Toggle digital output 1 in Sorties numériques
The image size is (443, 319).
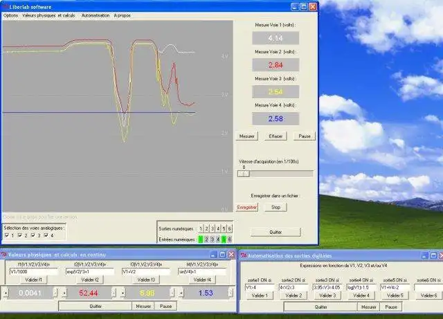pyautogui.click(x=201, y=228)
